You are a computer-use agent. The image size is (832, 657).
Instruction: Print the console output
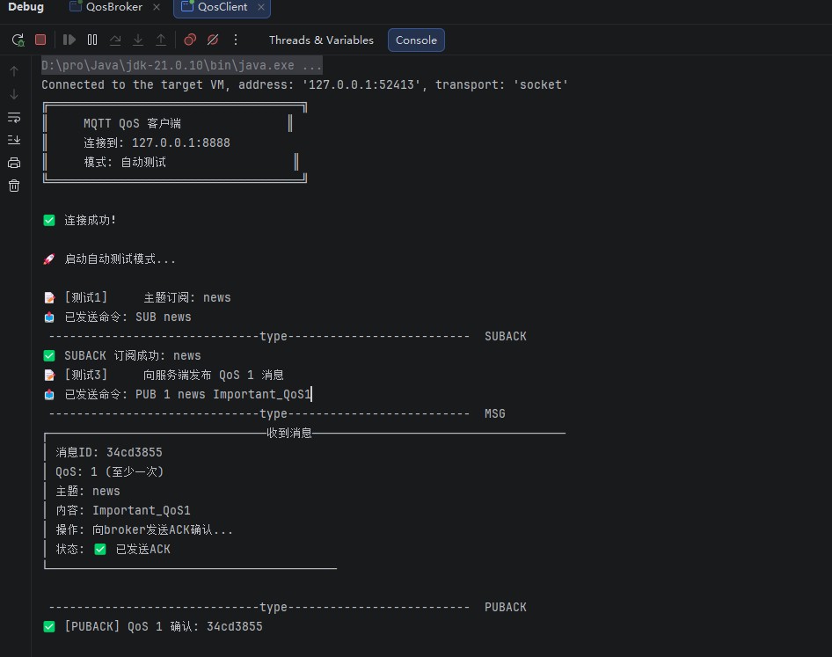pos(14,163)
